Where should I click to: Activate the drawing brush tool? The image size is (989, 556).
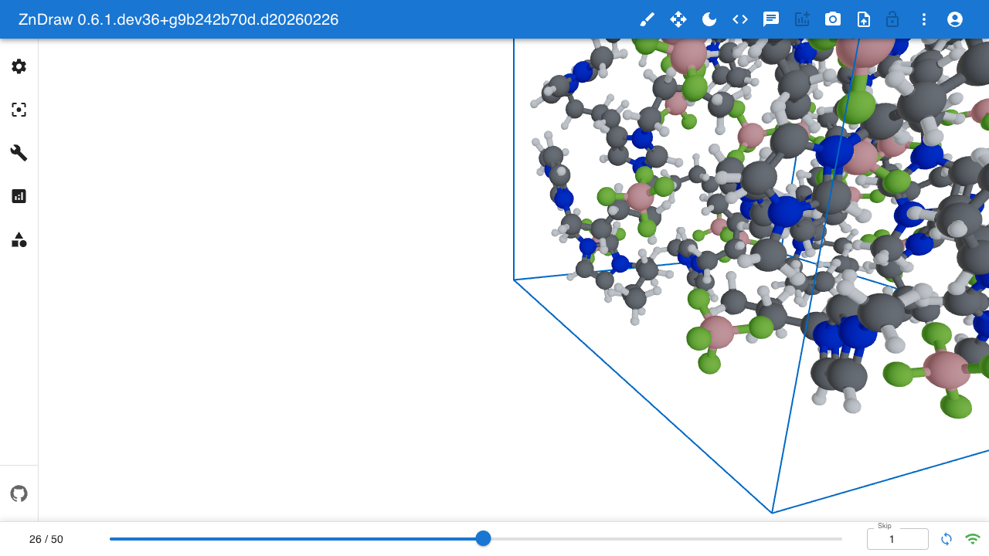click(x=647, y=19)
